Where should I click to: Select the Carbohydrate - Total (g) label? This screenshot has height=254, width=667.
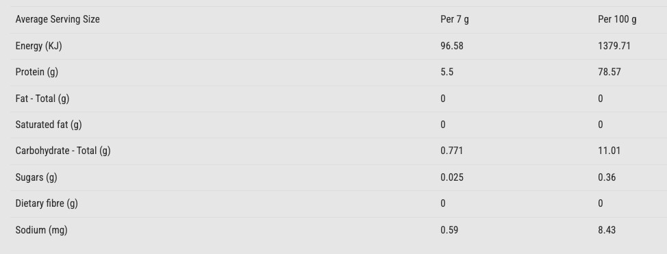pyautogui.click(x=63, y=151)
